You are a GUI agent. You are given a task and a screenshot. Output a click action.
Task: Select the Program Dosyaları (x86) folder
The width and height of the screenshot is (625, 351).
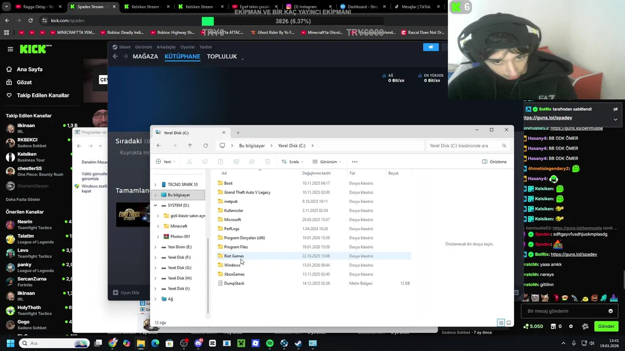[313, 238]
